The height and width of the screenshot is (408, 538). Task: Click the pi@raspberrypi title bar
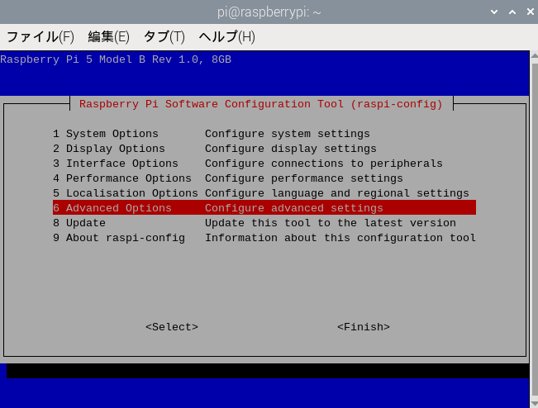click(269, 12)
